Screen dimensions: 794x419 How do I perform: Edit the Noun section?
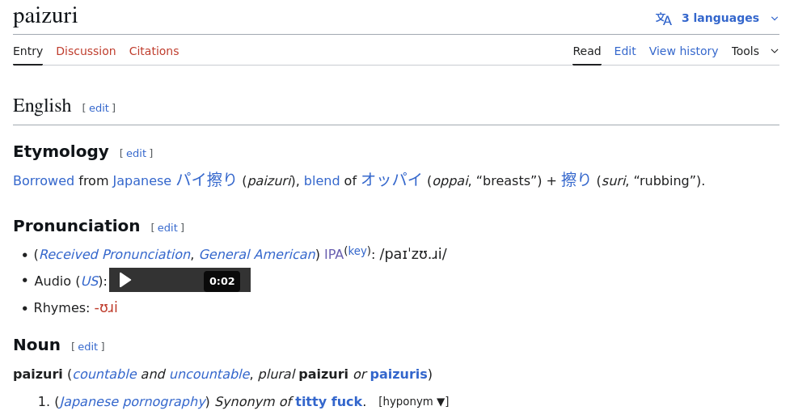(87, 346)
